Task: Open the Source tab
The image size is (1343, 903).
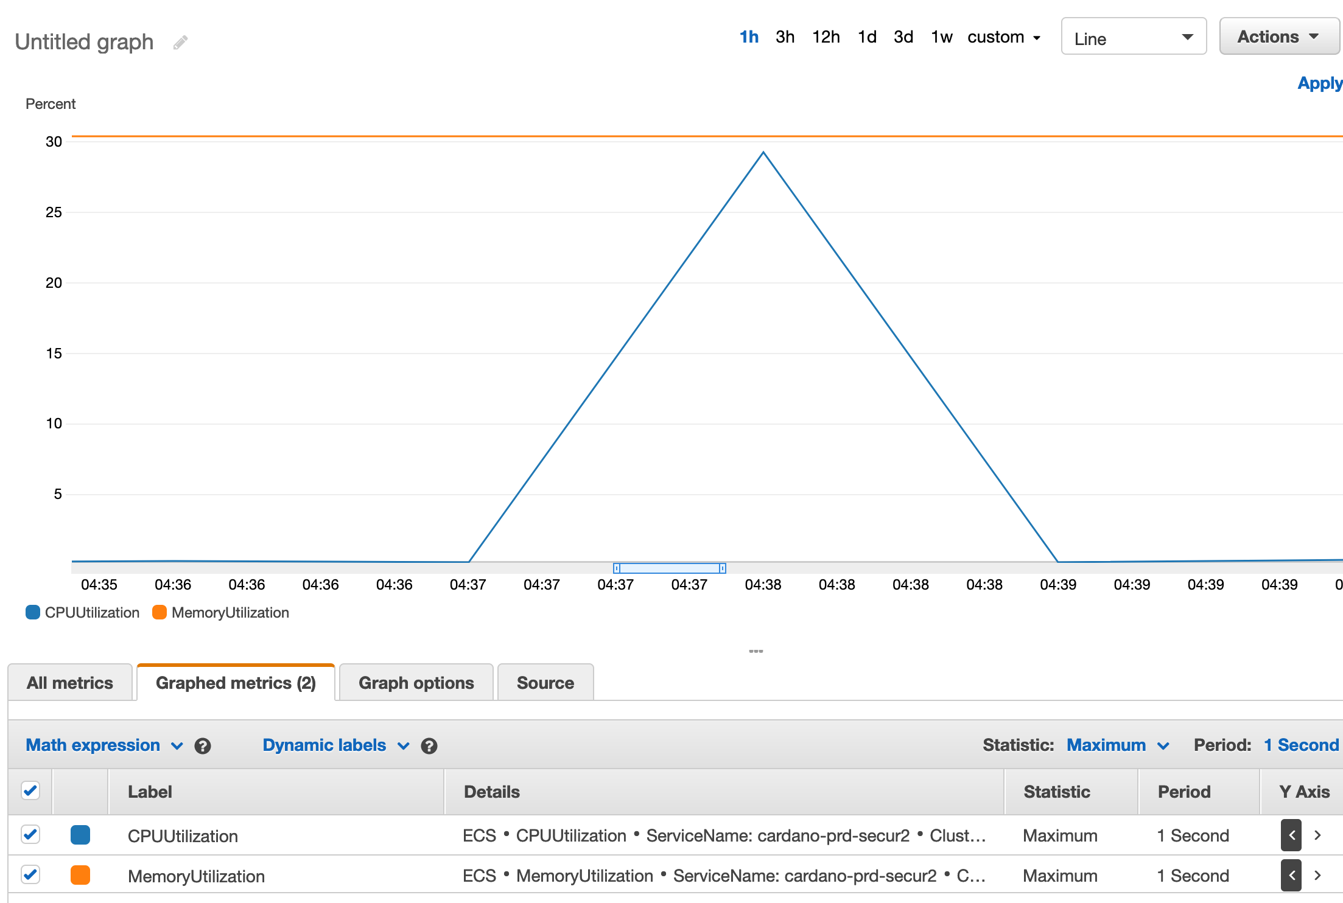Action: 545,682
